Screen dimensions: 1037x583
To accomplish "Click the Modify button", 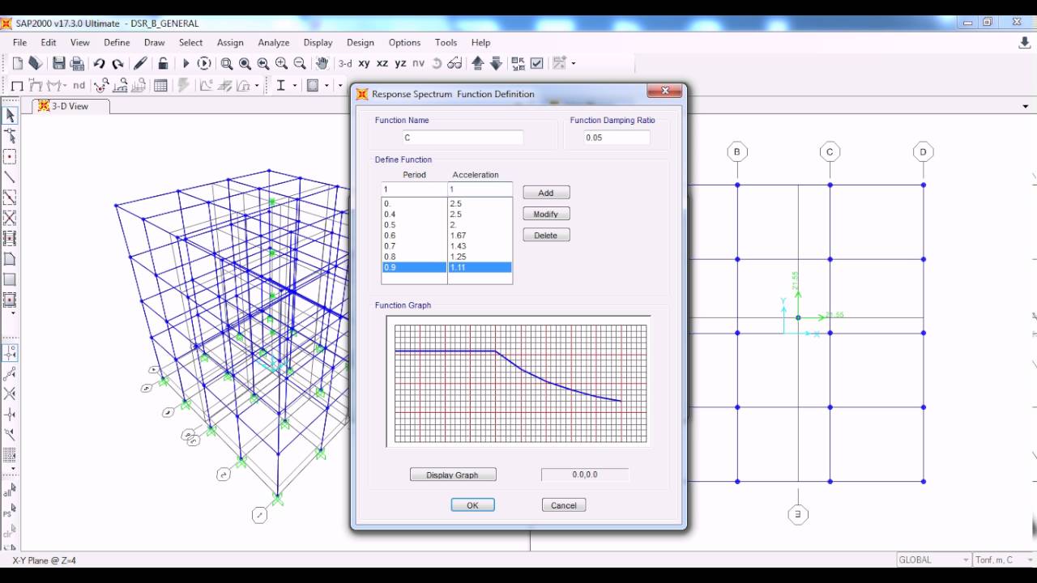I will click(546, 214).
